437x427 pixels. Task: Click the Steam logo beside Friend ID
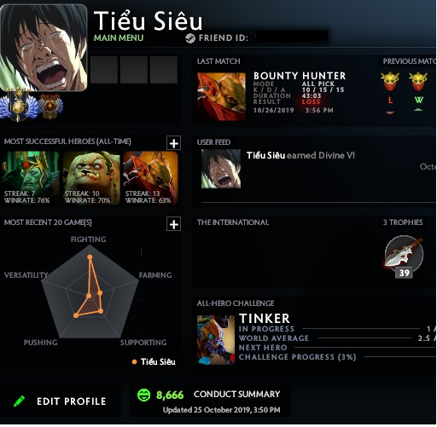(190, 38)
